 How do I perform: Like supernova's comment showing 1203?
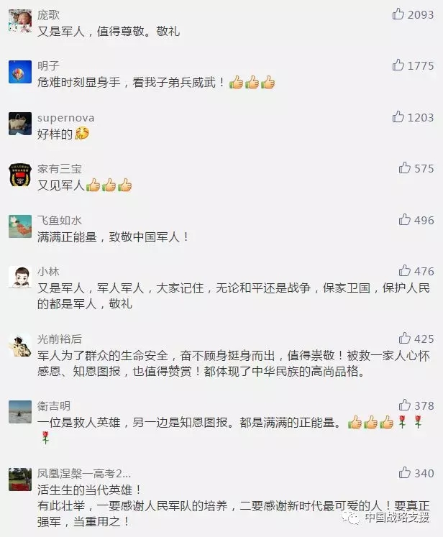coord(398,116)
